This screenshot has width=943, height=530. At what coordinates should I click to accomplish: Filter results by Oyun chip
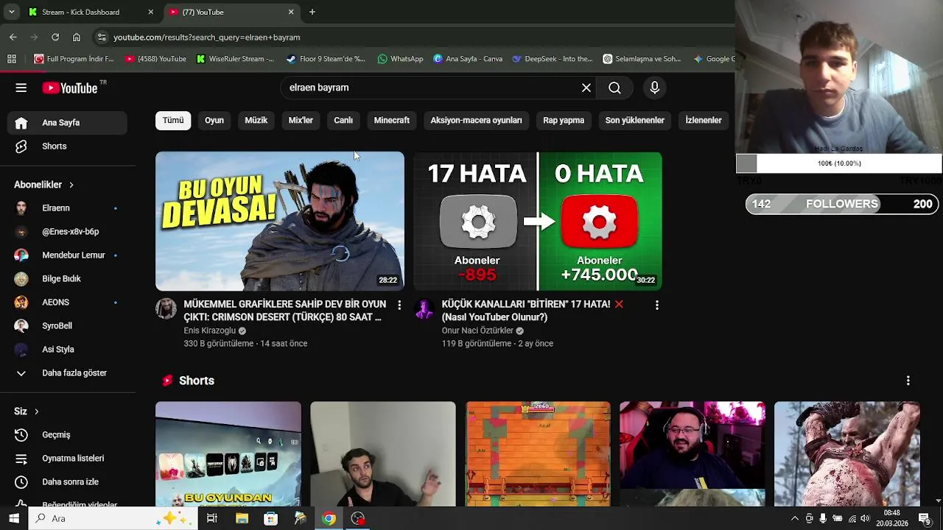coord(214,121)
